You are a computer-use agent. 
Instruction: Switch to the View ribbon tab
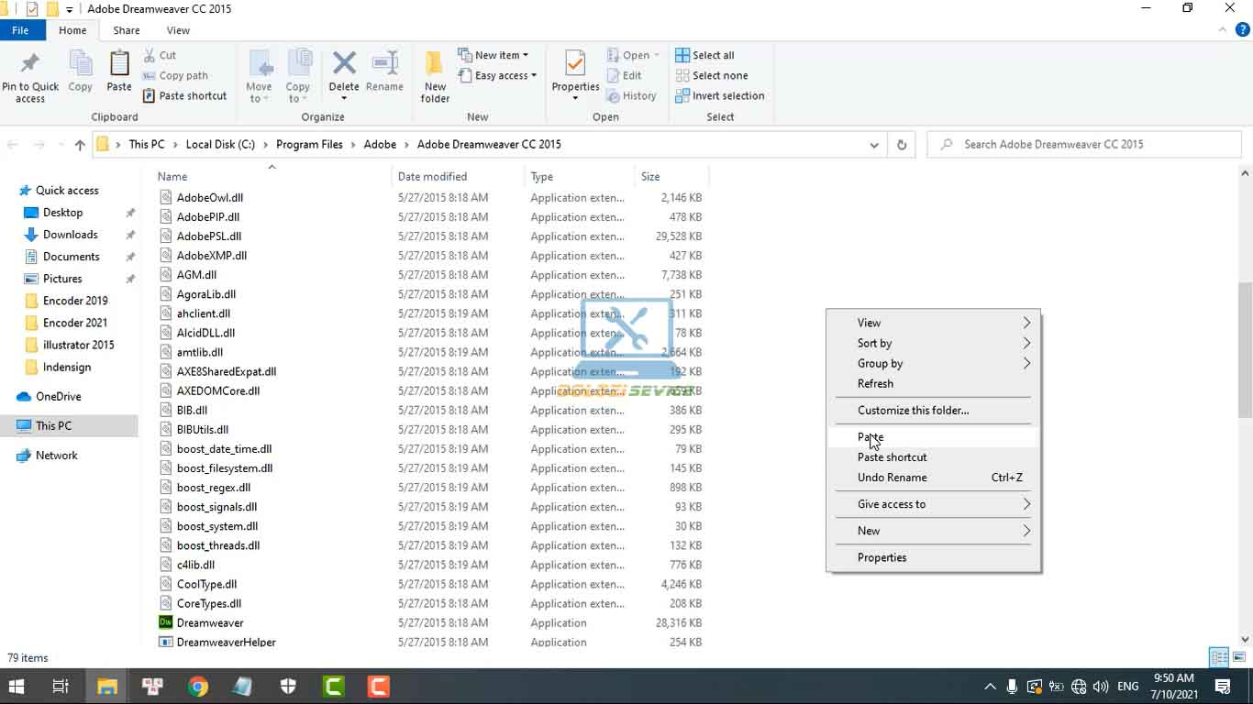(x=177, y=29)
